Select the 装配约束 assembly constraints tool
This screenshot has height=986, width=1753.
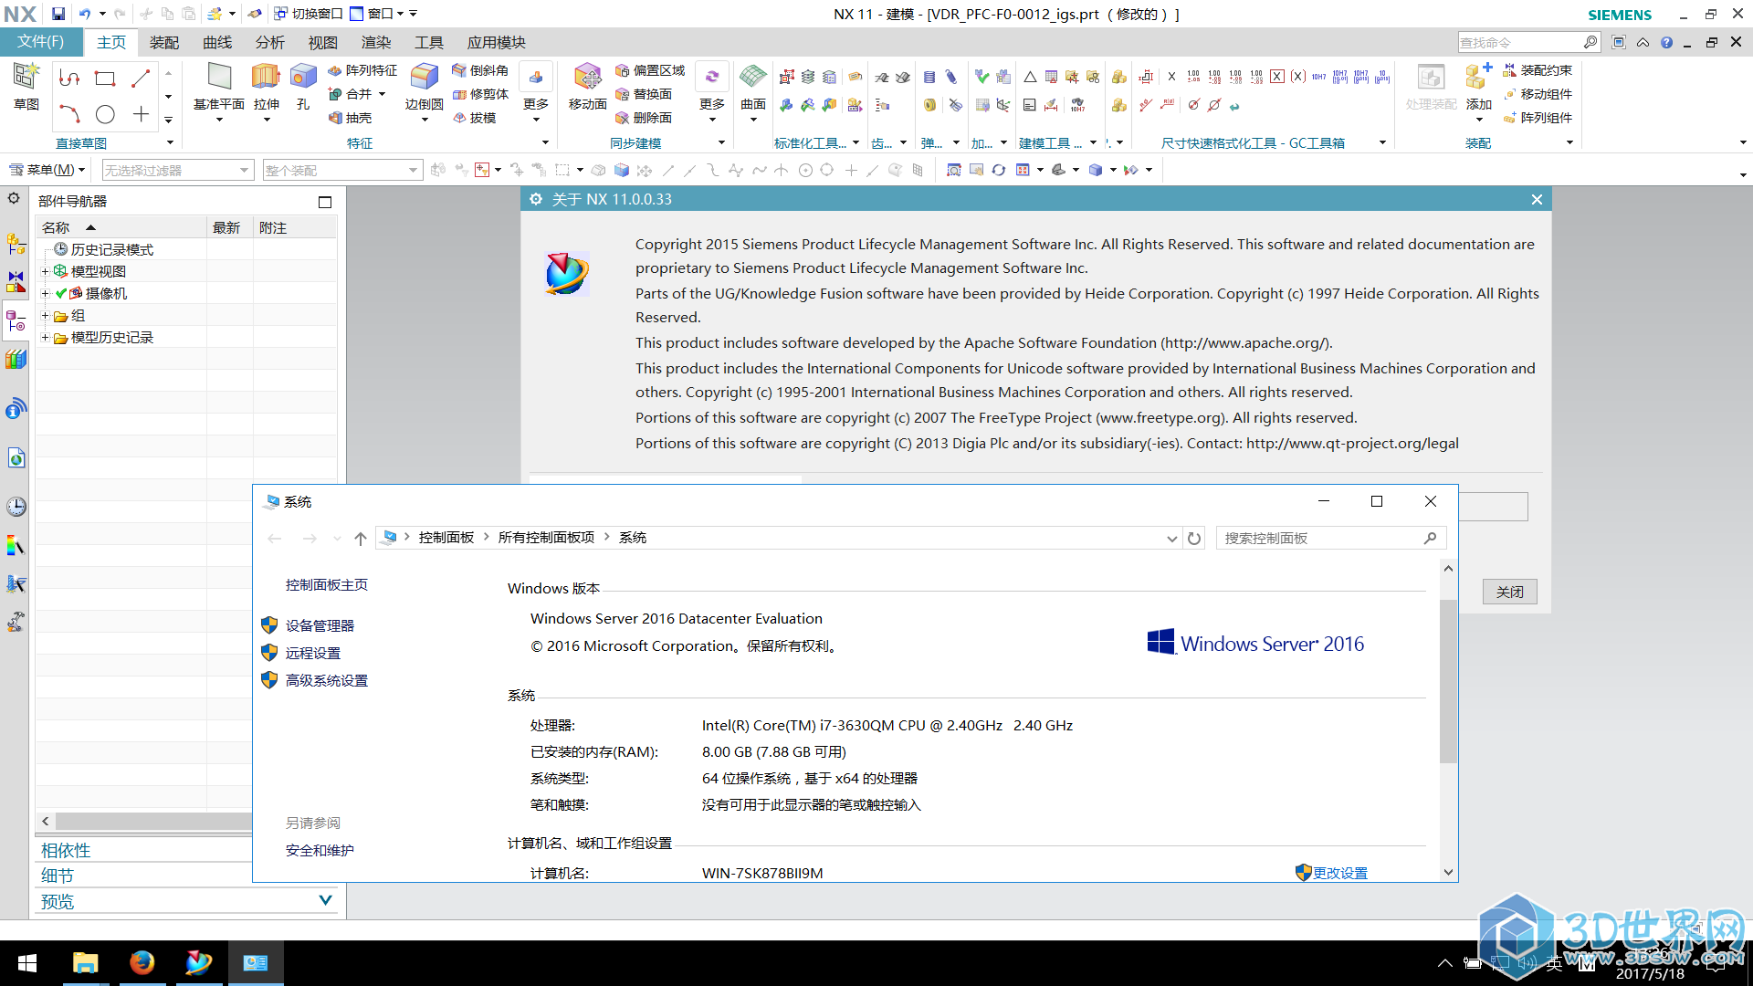tap(1538, 70)
